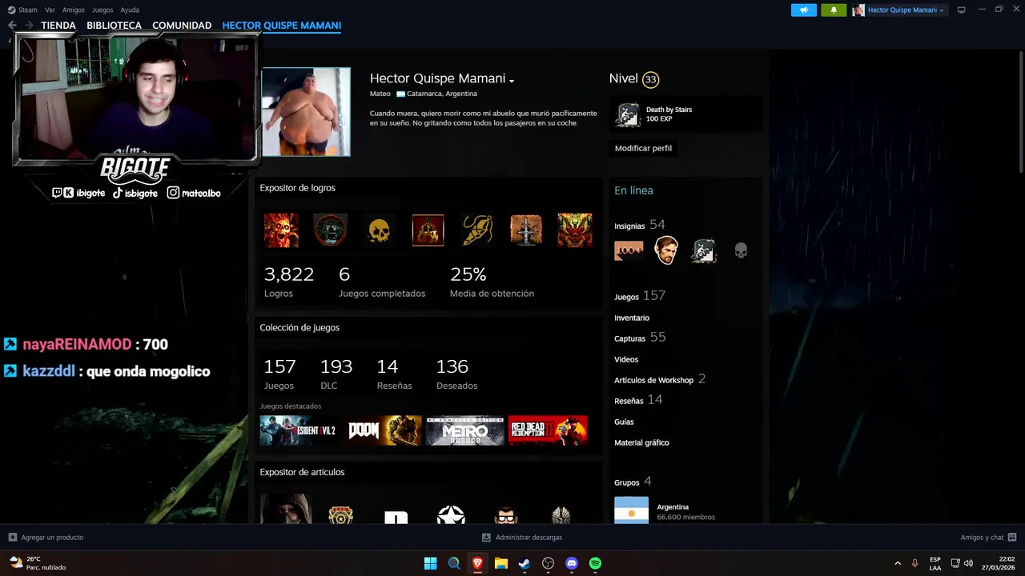Select the falling figure badge in Insignias
The image size is (1025, 576).
coord(704,251)
